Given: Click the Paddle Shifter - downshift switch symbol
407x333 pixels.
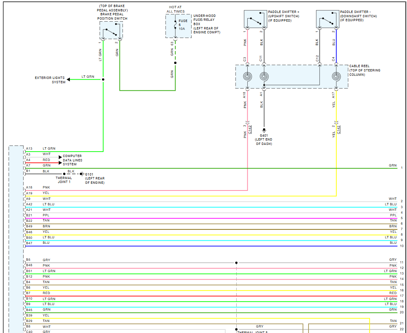Looking at the screenshot, I should tap(328, 20).
